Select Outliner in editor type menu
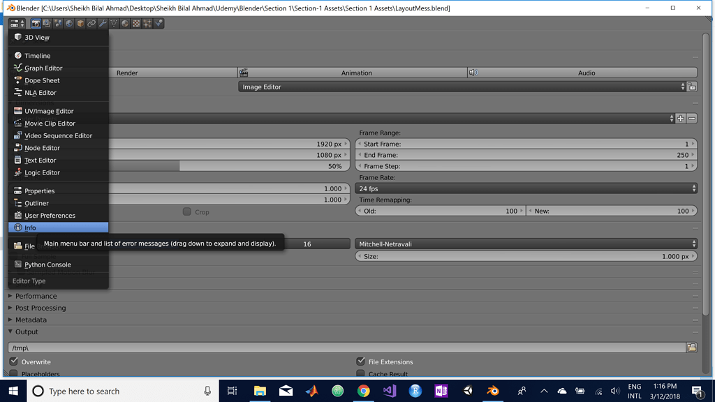The image size is (715, 402). pos(59,203)
